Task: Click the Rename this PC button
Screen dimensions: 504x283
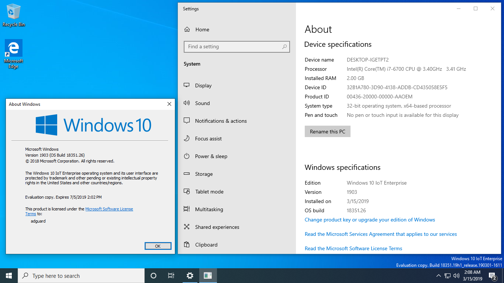Action: tap(328, 132)
